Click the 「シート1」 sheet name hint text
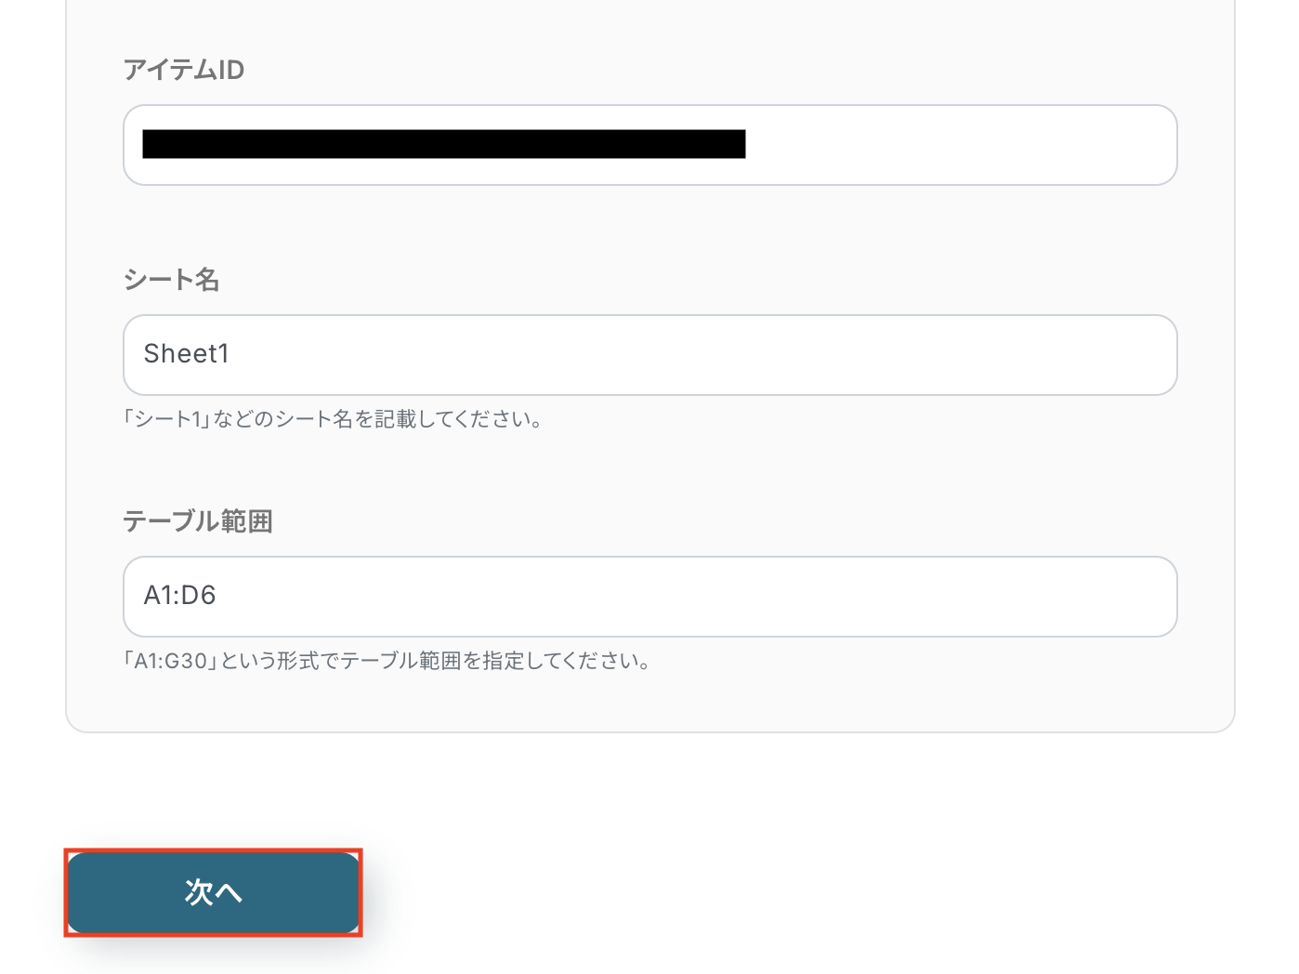Image resolution: width=1299 pixels, height=974 pixels. point(333,419)
